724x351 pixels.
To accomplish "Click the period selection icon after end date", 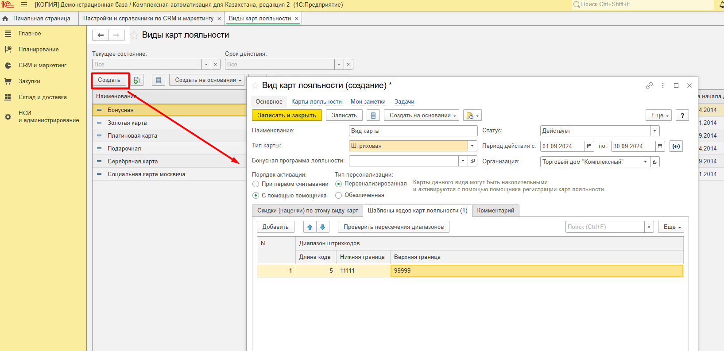I will 676,146.
